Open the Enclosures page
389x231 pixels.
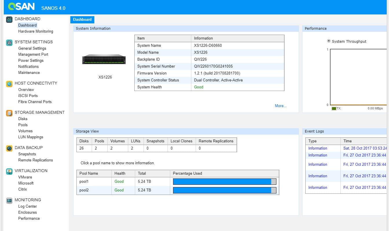[x=27, y=212]
